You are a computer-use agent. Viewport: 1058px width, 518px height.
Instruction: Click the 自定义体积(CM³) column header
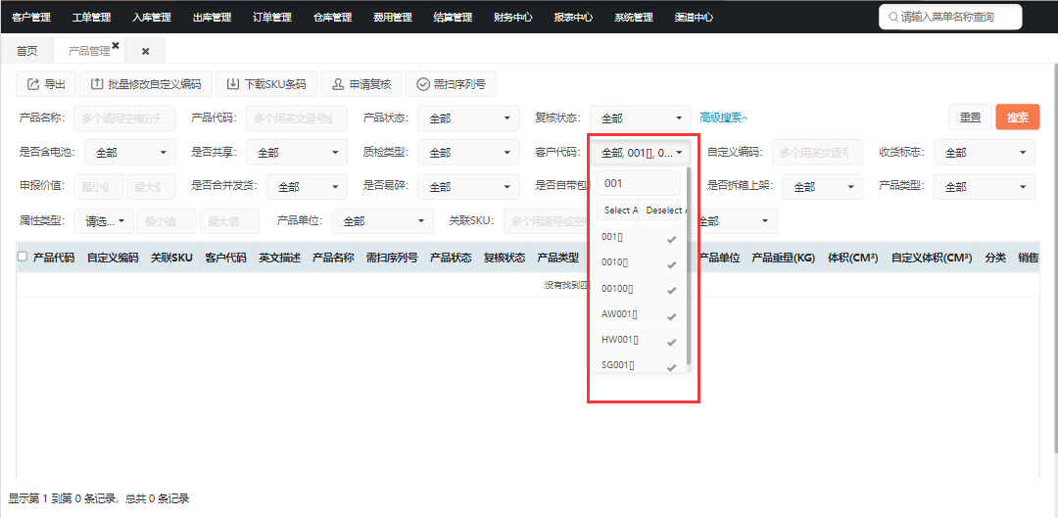(x=932, y=257)
